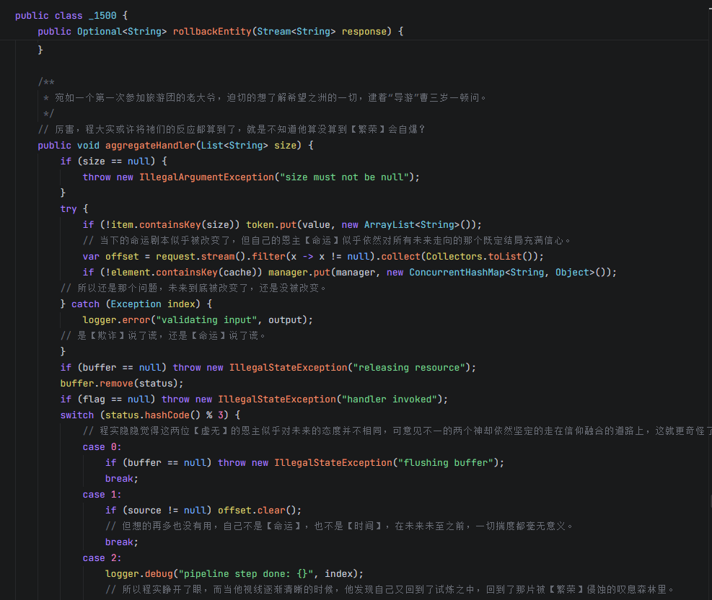Click the string "flushing buffer"
The height and width of the screenshot is (600, 712).
(x=446, y=463)
